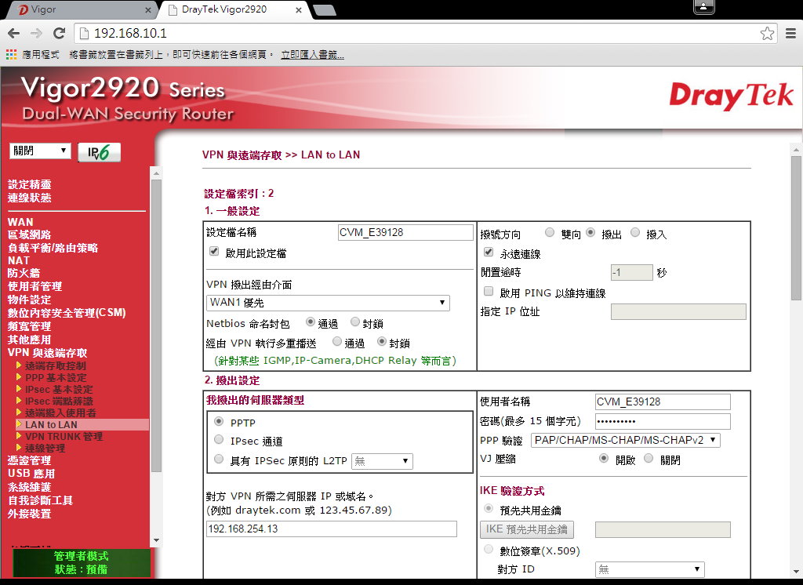The image size is (803, 585).
Task: Select LAN to LAN submenu item
Action: click(51, 425)
